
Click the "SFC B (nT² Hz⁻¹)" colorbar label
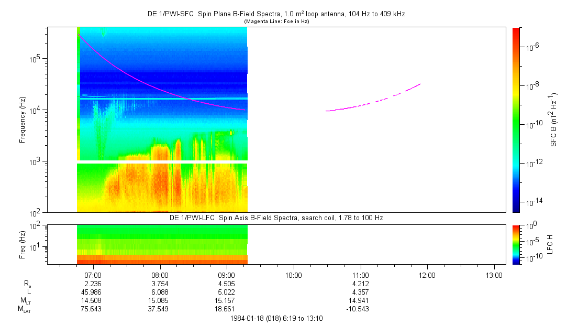[x=554, y=120]
